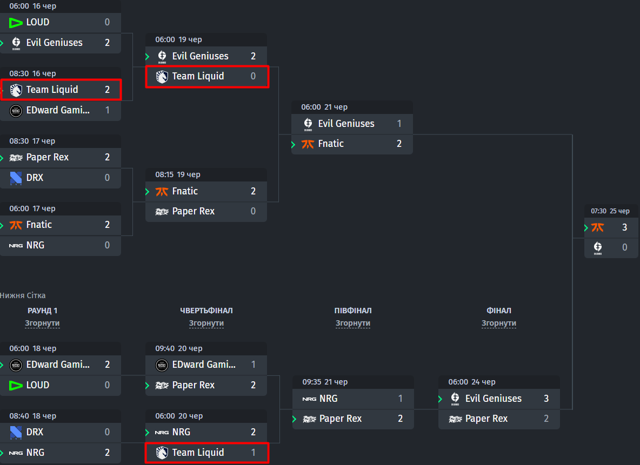
Task: Click the Fnatic row in the 08:15 19 чер match
Action: click(206, 191)
